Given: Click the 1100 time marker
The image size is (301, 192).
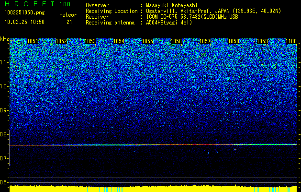Looking at the screenshot, I should coord(291,41).
